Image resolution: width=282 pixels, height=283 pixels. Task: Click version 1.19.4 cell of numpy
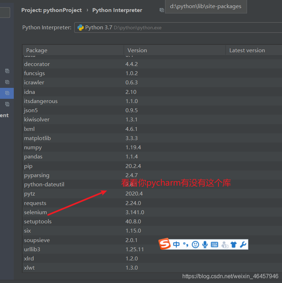click(x=133, y=147)
